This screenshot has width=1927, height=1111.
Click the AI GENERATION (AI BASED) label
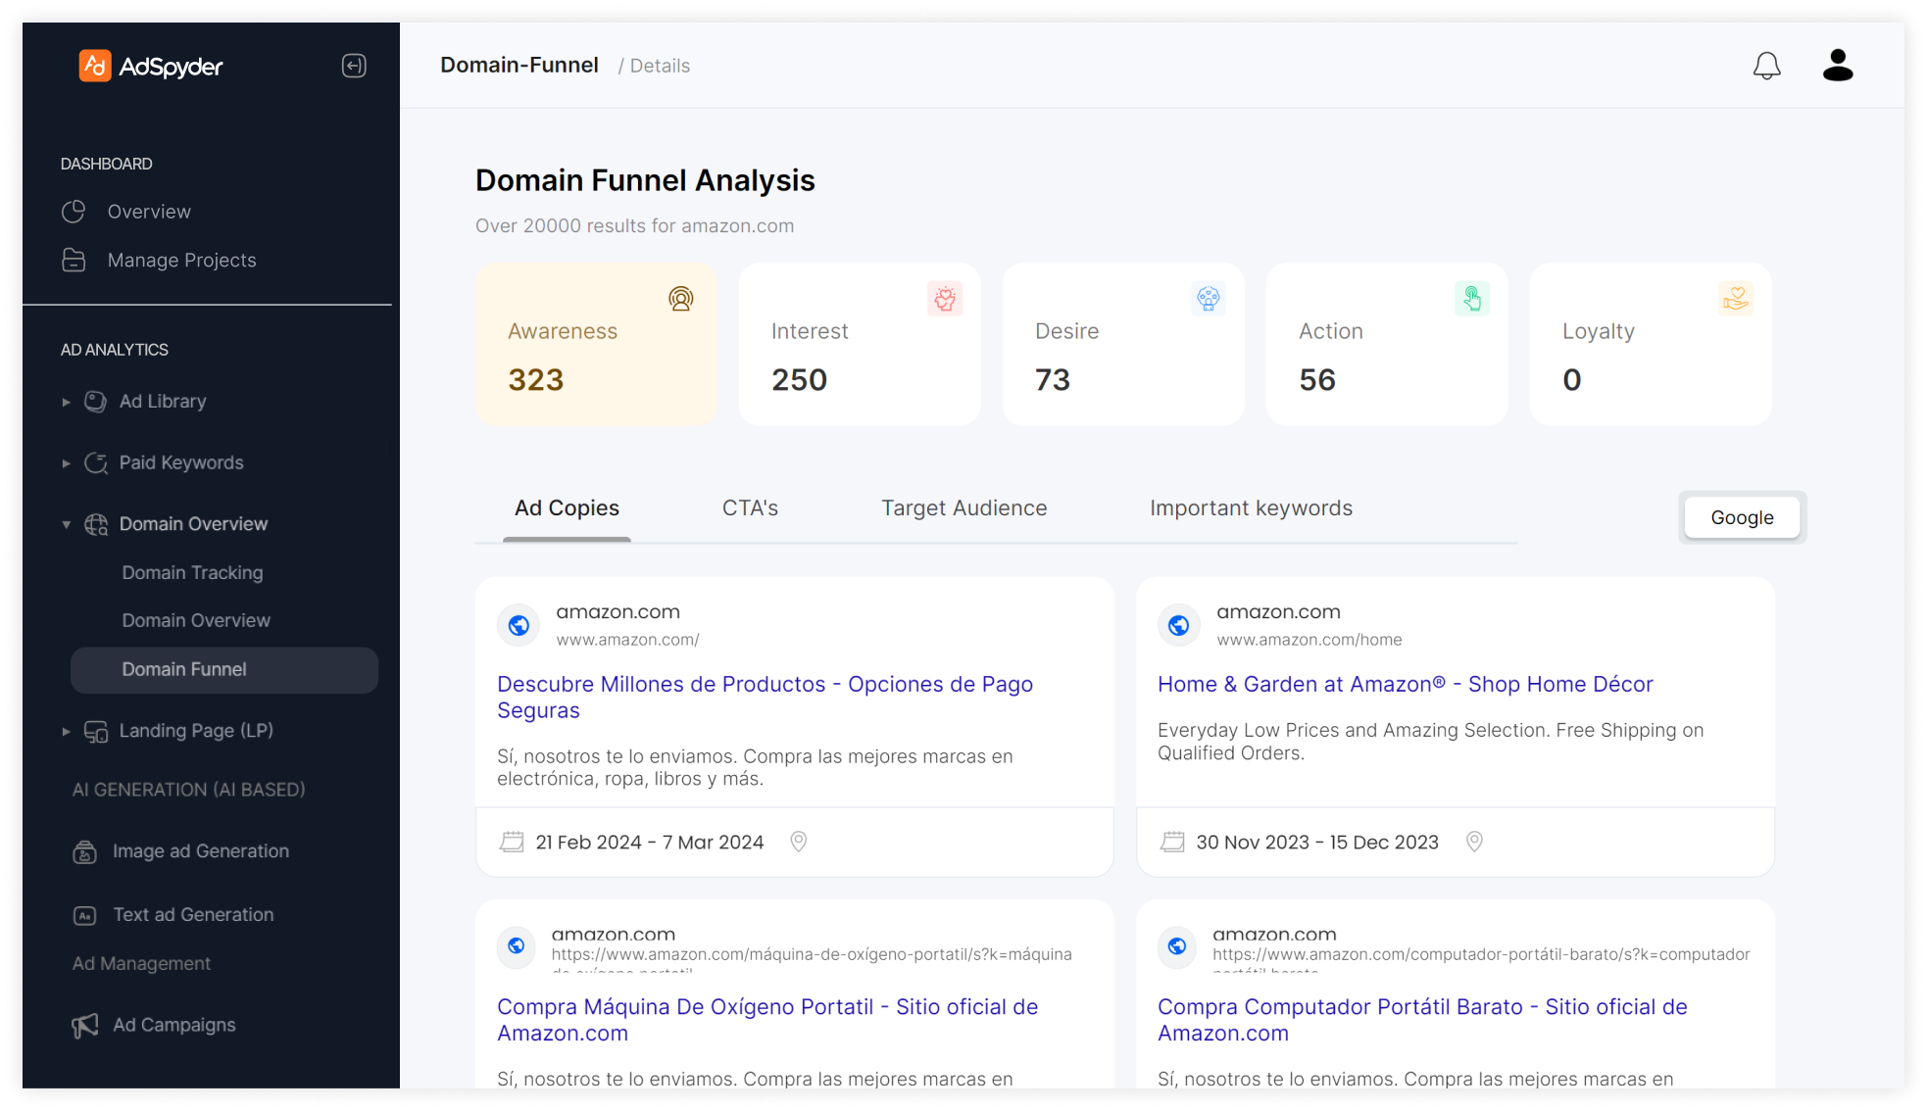pos(188,790)
